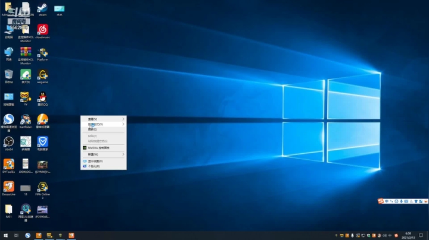Image resolution: width=429 pixels, height=240 pixels.
Task: Open the Sogou browser desktop shortcut
Action: (9, 123)
